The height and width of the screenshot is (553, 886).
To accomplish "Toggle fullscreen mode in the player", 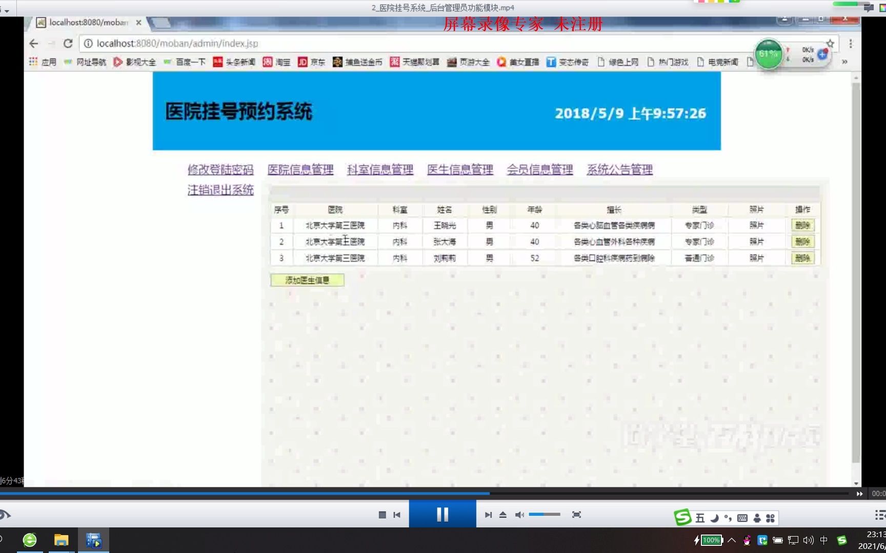I will pyautogui.click(x=576, y=515).
